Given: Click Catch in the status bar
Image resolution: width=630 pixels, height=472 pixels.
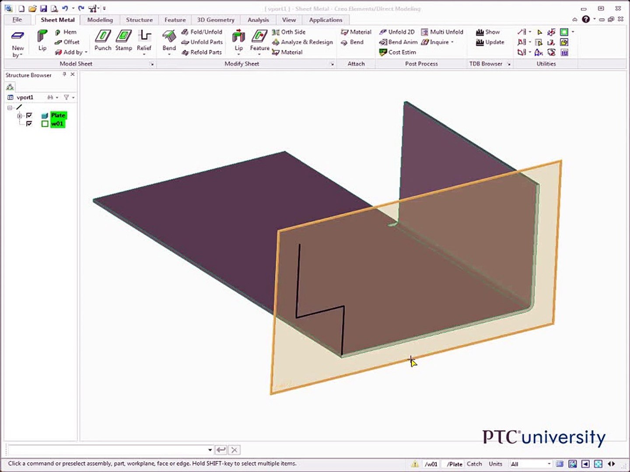Looking at the screenshot, I should (474, 464).
